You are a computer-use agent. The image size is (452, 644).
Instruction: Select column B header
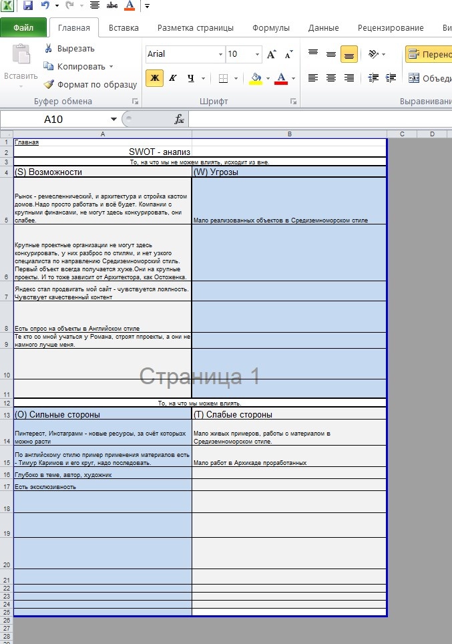click(x=290, y=134)
